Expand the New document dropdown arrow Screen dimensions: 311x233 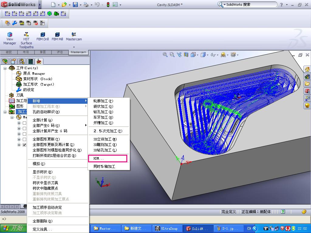coord(59,5)
